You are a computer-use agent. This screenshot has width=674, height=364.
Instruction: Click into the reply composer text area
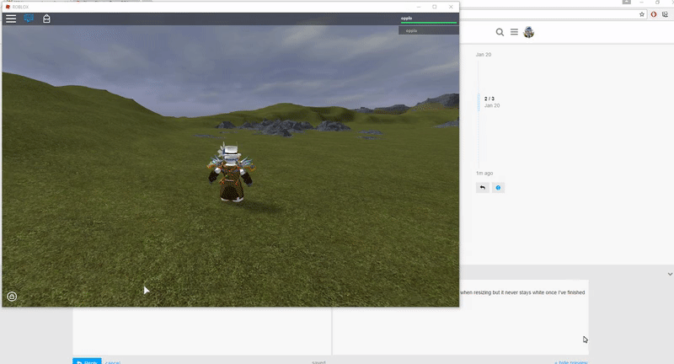click(202, 331)
